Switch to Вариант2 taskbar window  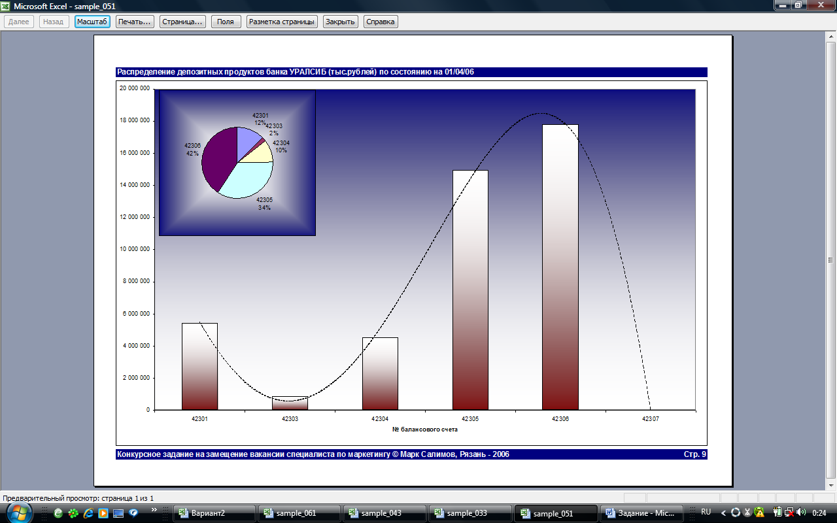click(x=213, y=513)
